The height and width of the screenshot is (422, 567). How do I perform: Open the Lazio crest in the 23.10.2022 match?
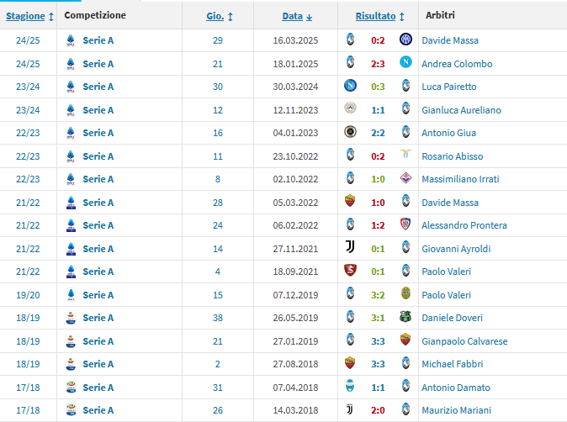point(405,156)
